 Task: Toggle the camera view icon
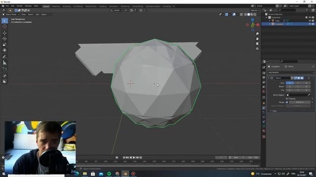pyautogui.click(x=257, y=44)
